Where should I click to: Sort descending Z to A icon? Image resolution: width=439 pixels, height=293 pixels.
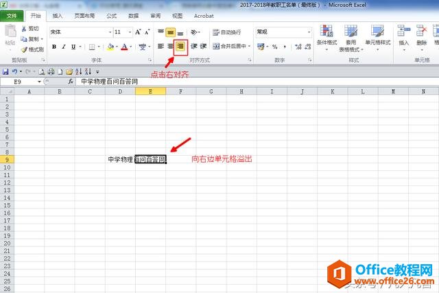pos(88,72)
